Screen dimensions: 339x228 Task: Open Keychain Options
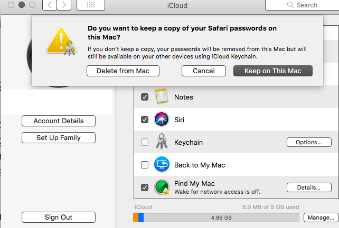click(x=309, y=142)
